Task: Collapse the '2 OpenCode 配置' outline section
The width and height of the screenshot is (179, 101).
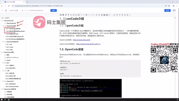Action: pyautogui.click(x=2, y=52)
